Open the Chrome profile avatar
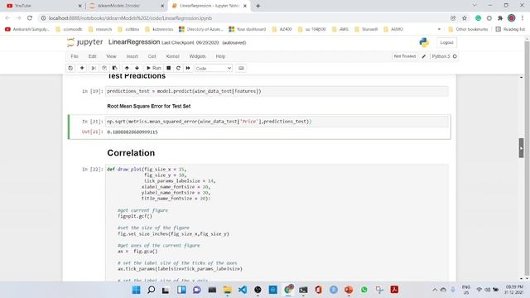530x298 pixels. (x=512, y=18)
